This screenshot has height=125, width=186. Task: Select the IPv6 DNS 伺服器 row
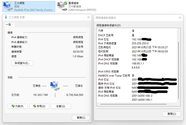(x=137, y=96)
